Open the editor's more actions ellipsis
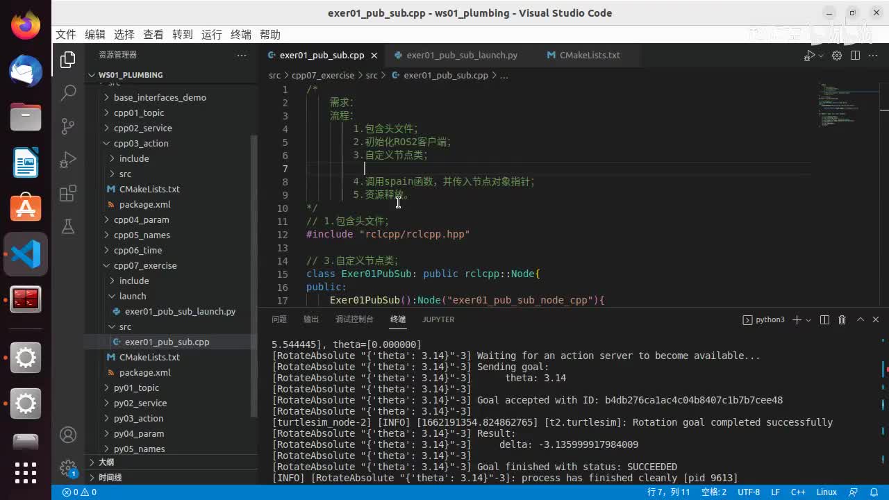The height and width of the screenshot is (500, 889). [x=873, y=56]
